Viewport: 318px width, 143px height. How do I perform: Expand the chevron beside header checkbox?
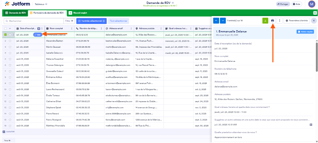tap(10, 29)
